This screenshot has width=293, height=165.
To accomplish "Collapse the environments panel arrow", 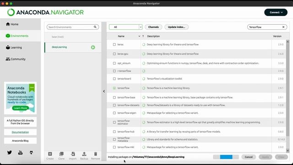I will [x=104, y=91].
